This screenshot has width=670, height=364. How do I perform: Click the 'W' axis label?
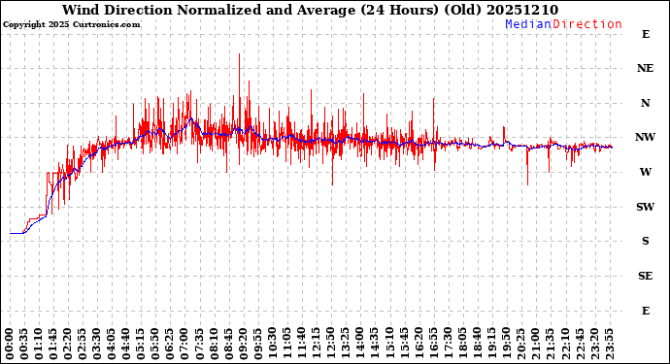(x=645, y=172)
